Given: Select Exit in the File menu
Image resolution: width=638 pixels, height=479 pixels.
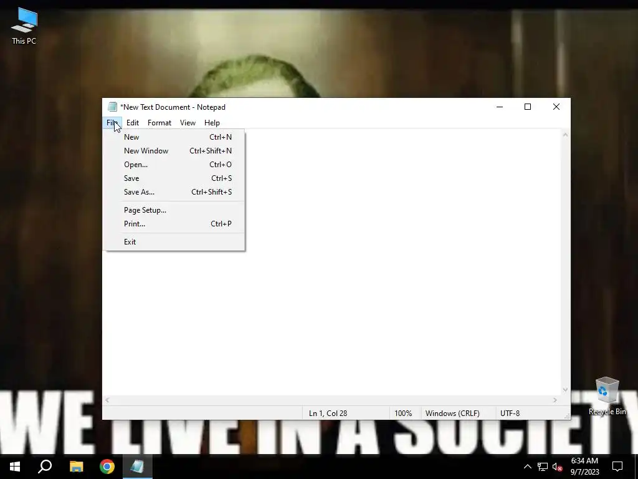Looking at the screenshot, I should 175,242.
